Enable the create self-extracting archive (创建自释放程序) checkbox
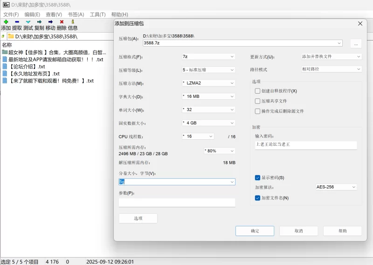This screenshot has width=373, height=265. pos(257,91)
